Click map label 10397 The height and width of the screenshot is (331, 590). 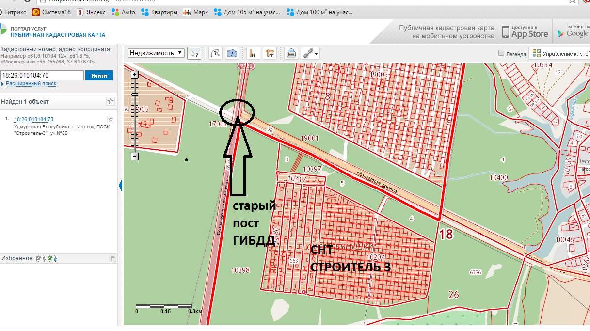pyautogui.click(x=312, y=169)
